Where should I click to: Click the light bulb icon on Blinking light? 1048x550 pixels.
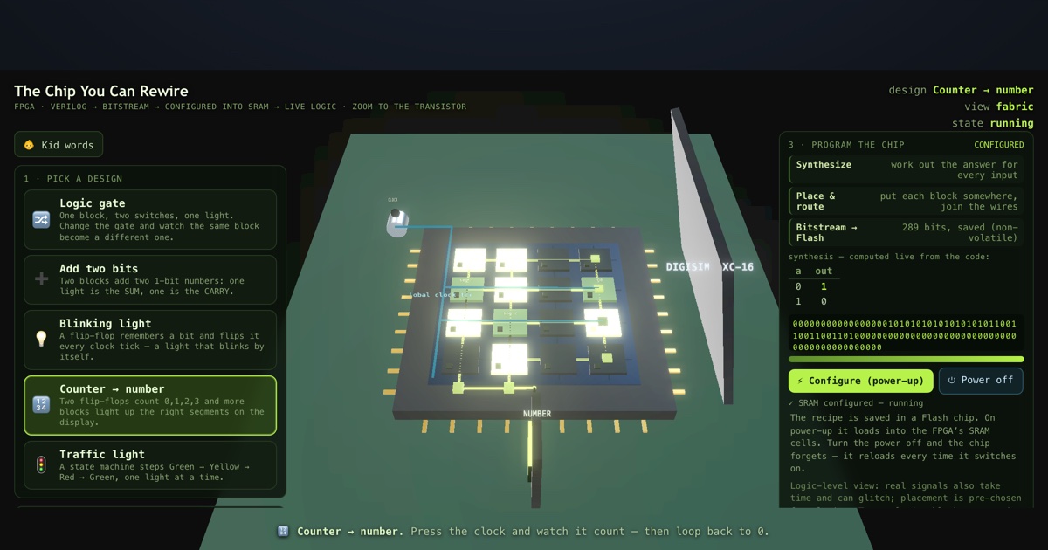point(41,340)
